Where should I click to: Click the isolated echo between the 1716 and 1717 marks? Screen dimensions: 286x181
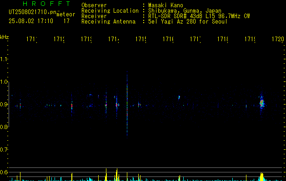pos(179,97)
